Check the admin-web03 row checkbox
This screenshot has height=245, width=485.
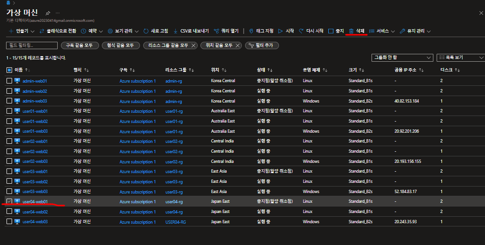9,101
